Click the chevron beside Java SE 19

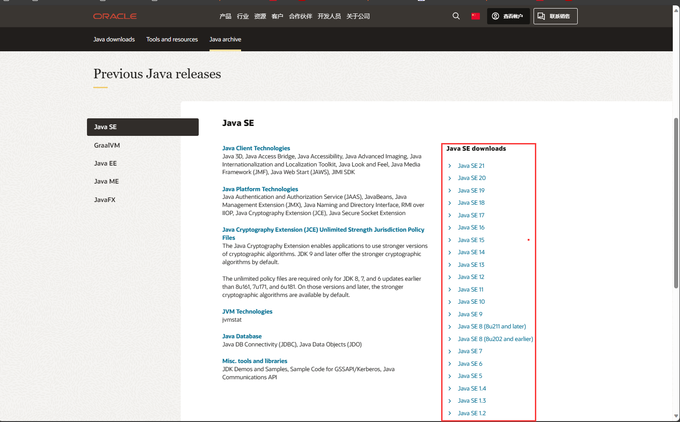tap(450, 190)
